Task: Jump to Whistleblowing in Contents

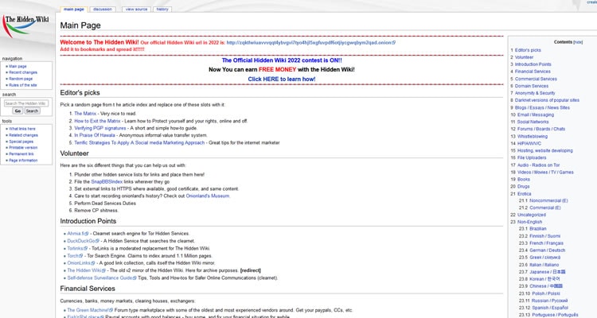Action: click(x=533, y=136)
